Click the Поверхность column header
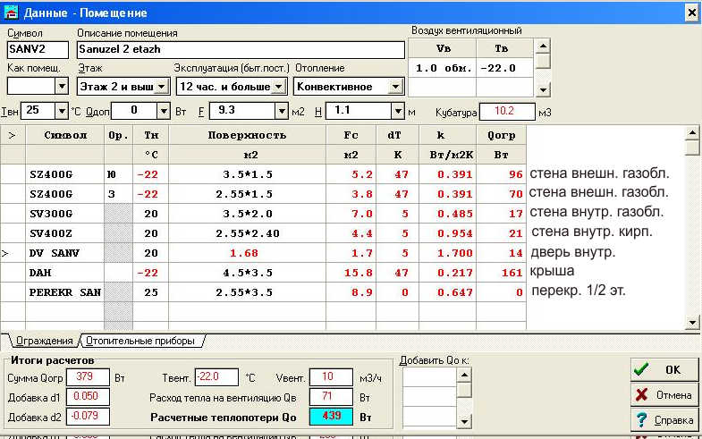702x439 pixels. point(247,135)
